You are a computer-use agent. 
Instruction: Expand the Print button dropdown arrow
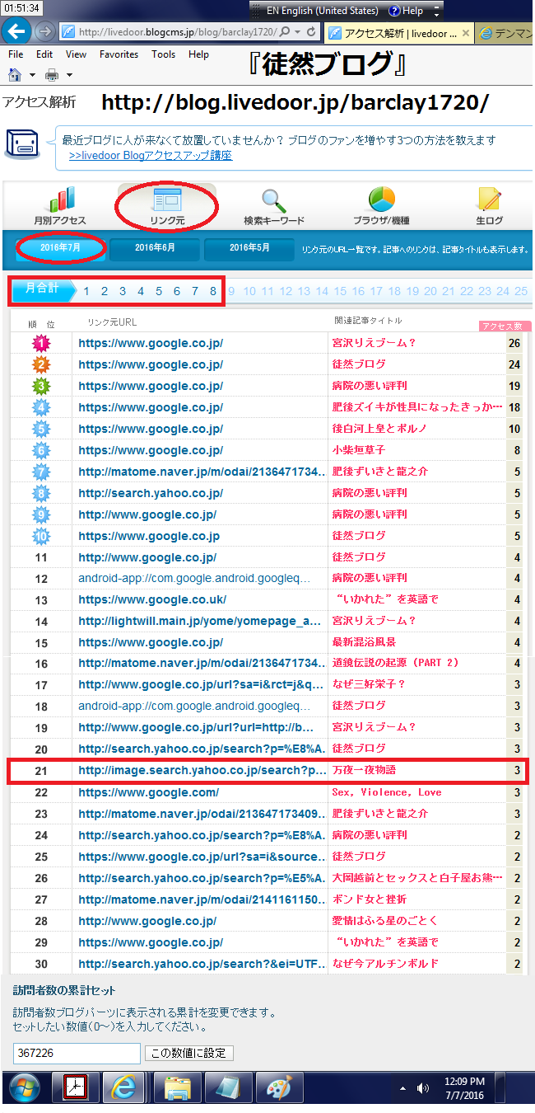pos(69,76)
